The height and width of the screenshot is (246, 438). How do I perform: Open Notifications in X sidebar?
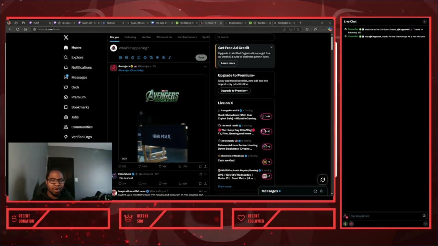click(78, 67)
